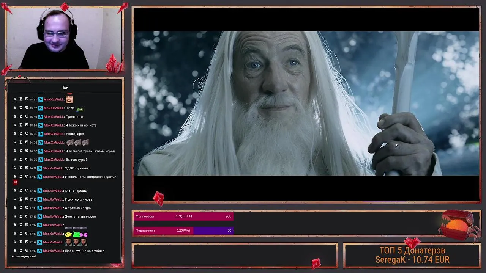486x273 pixels.
Task: Timeout icon on "И сколько ты собрался сидеть?" row
Action: pos(21,177)
